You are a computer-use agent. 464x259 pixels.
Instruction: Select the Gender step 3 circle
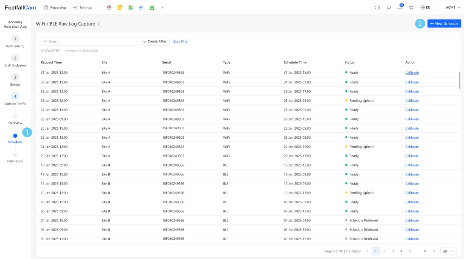pos(15,77)
